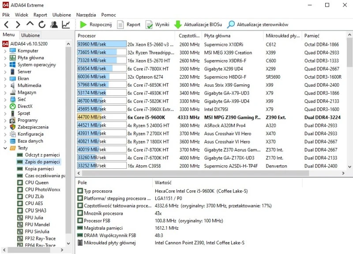Expand the Konfiguracja tree node
This screenshot has width=353, height=254.
pyautogui.click(x=5, y=134)
